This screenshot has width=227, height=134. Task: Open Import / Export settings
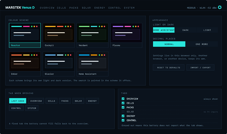pos(200,68)
